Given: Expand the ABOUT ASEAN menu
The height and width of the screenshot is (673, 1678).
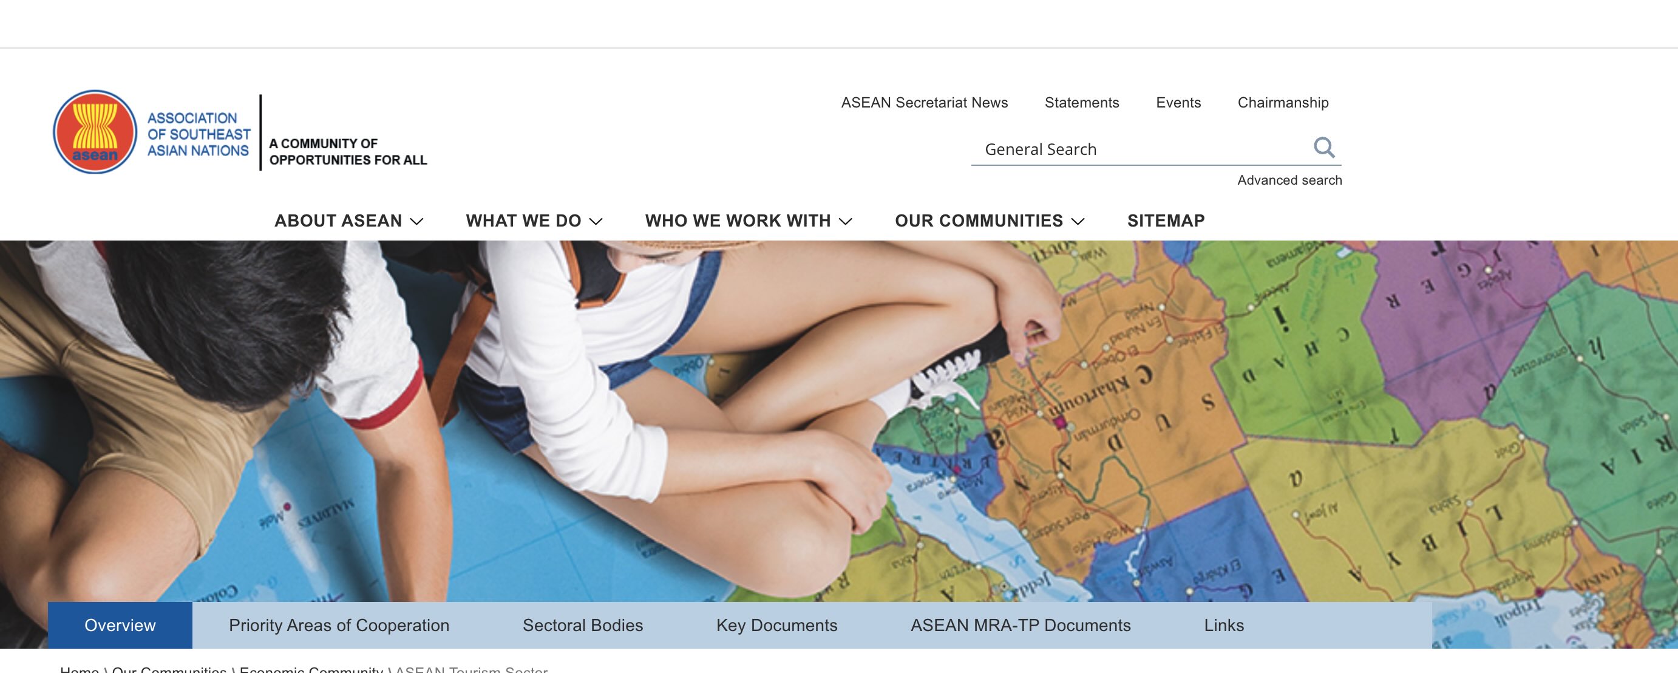Looking at the screenshot, I should click(349, 221).
